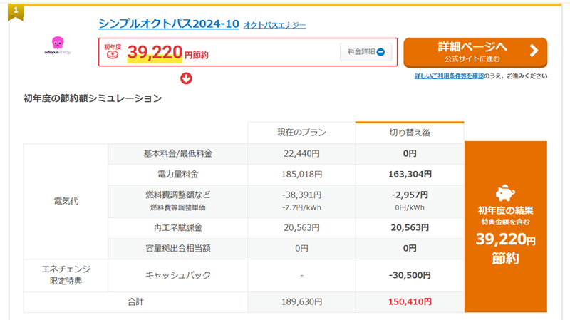The image size is (570, 320).
Task: Click the red down arrow icon
Action: (x=186, y=78)
